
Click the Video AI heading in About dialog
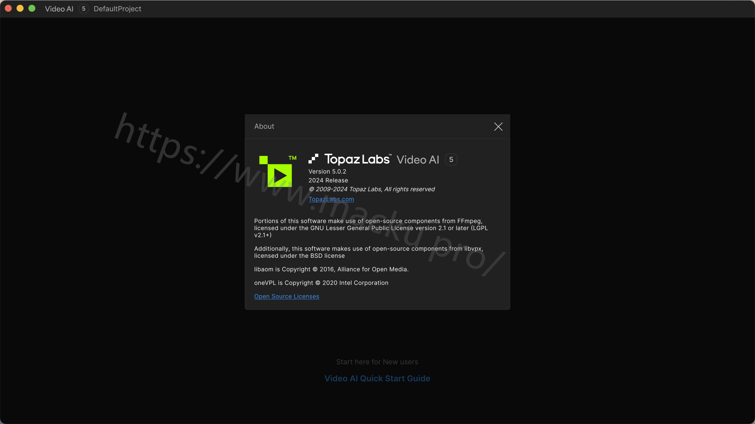[x=418, y=160]
